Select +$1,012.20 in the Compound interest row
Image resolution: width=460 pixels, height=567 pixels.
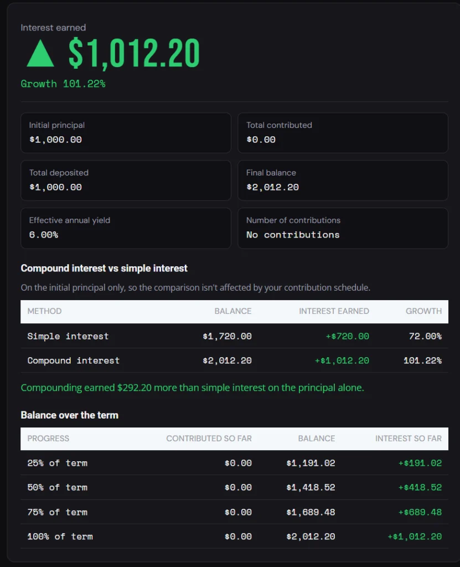coord(342,361)
